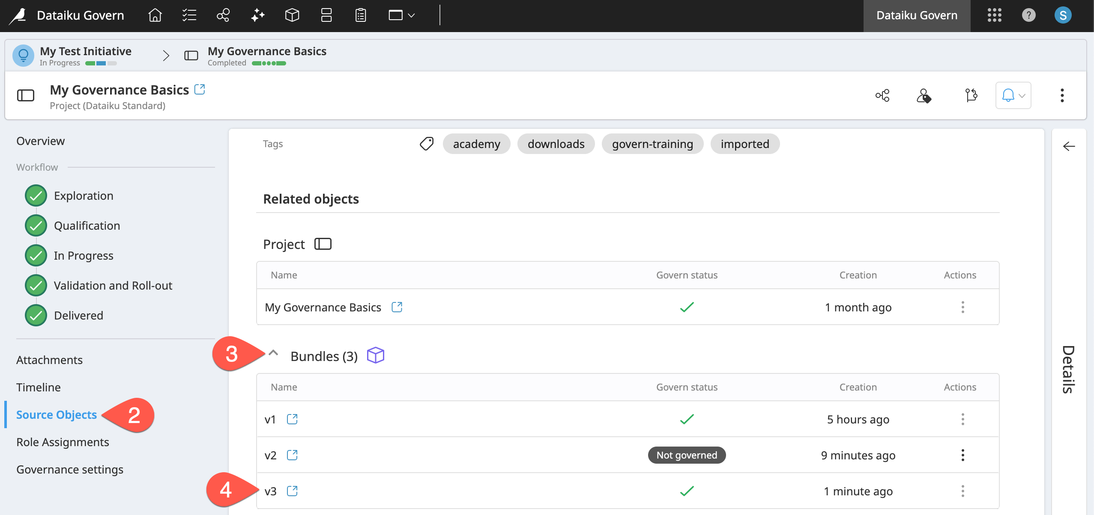The image size is (1094, 515).
Task: Collapse the Bundles (3) section
Action: click(x=273, y=353)
